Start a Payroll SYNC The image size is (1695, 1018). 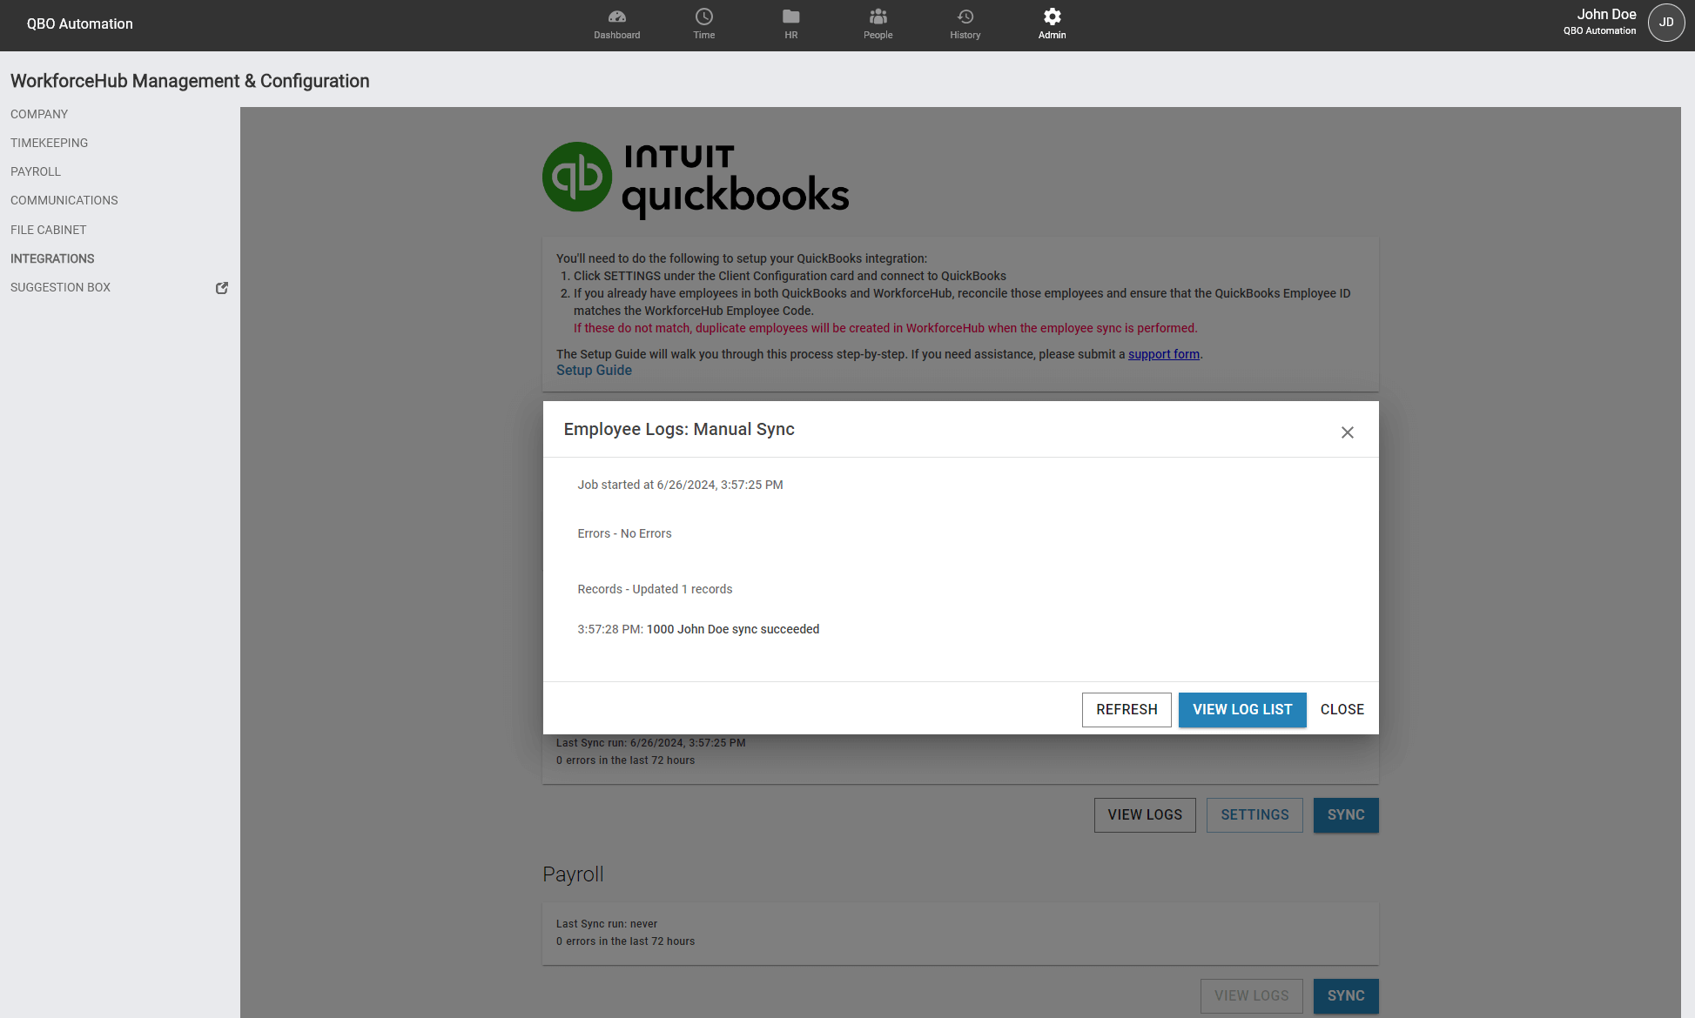tap(1346, 996)
